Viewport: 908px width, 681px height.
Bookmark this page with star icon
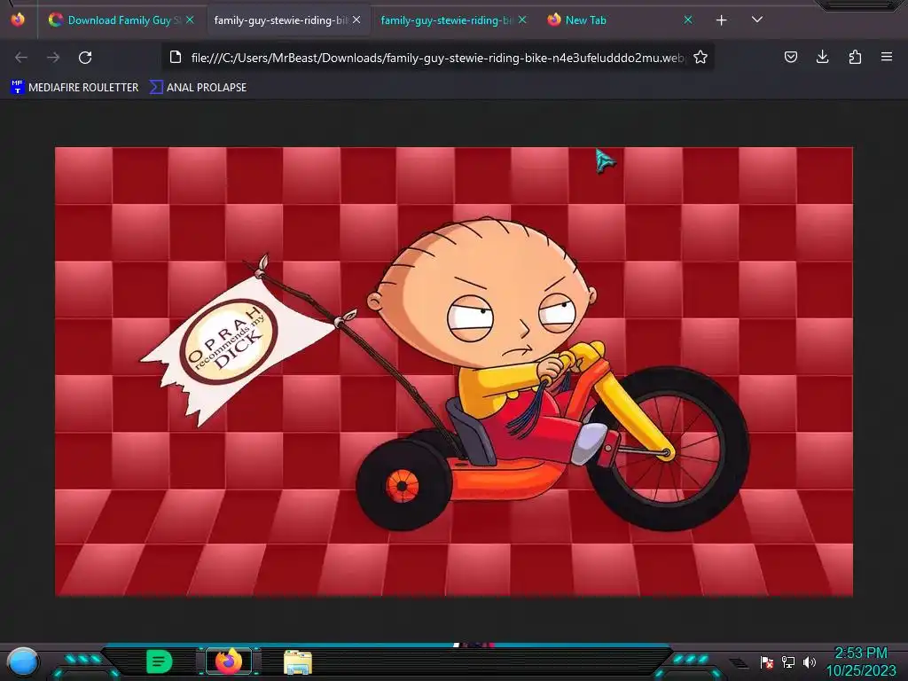701,58
